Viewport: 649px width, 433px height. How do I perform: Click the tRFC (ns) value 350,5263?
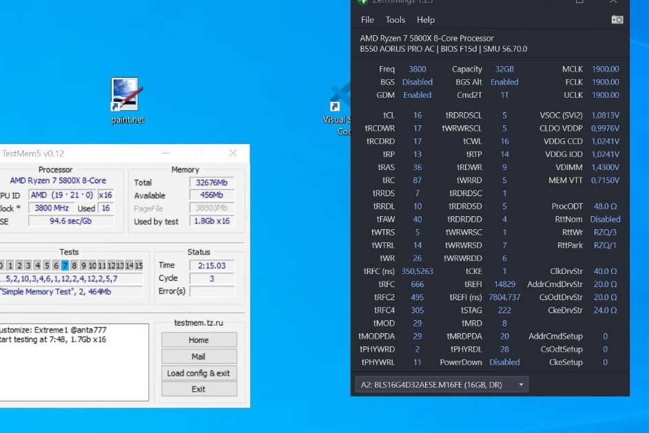(418, 271)
